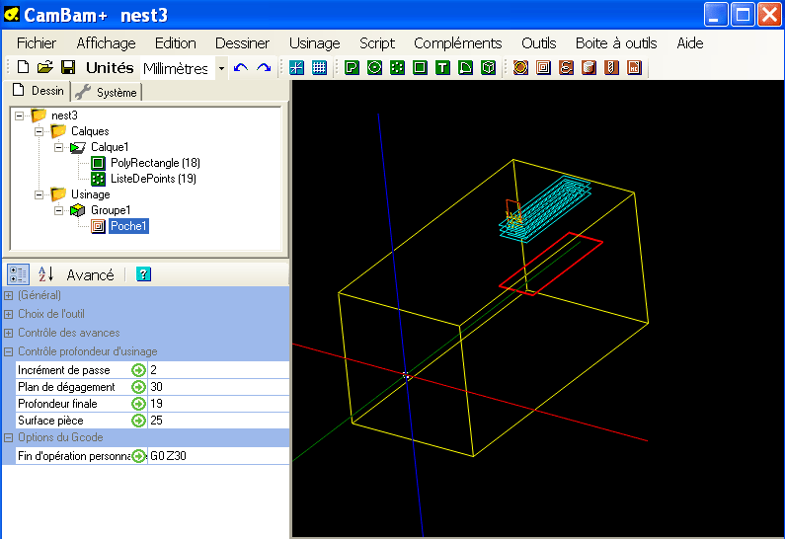Switch to the Système tab
This screenshot has width=785, height=539.
(107, 93)
